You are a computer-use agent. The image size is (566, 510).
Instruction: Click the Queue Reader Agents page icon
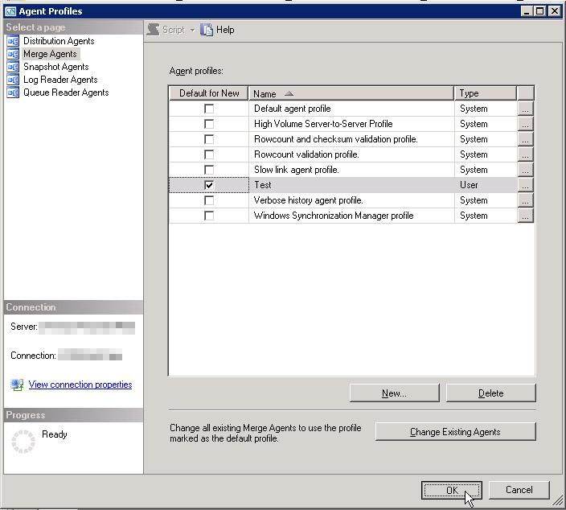[x=13, y=93]
